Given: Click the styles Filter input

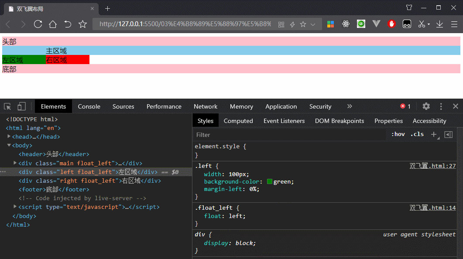Looking at the screenshot, I should tap(289, 135).
